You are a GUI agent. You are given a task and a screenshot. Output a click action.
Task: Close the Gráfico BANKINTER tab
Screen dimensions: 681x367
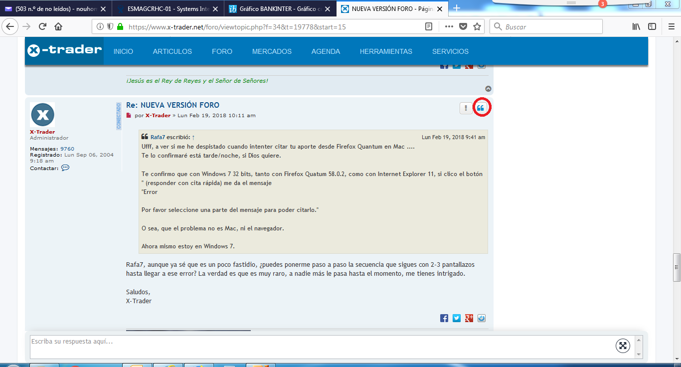[x=328, y=9]
